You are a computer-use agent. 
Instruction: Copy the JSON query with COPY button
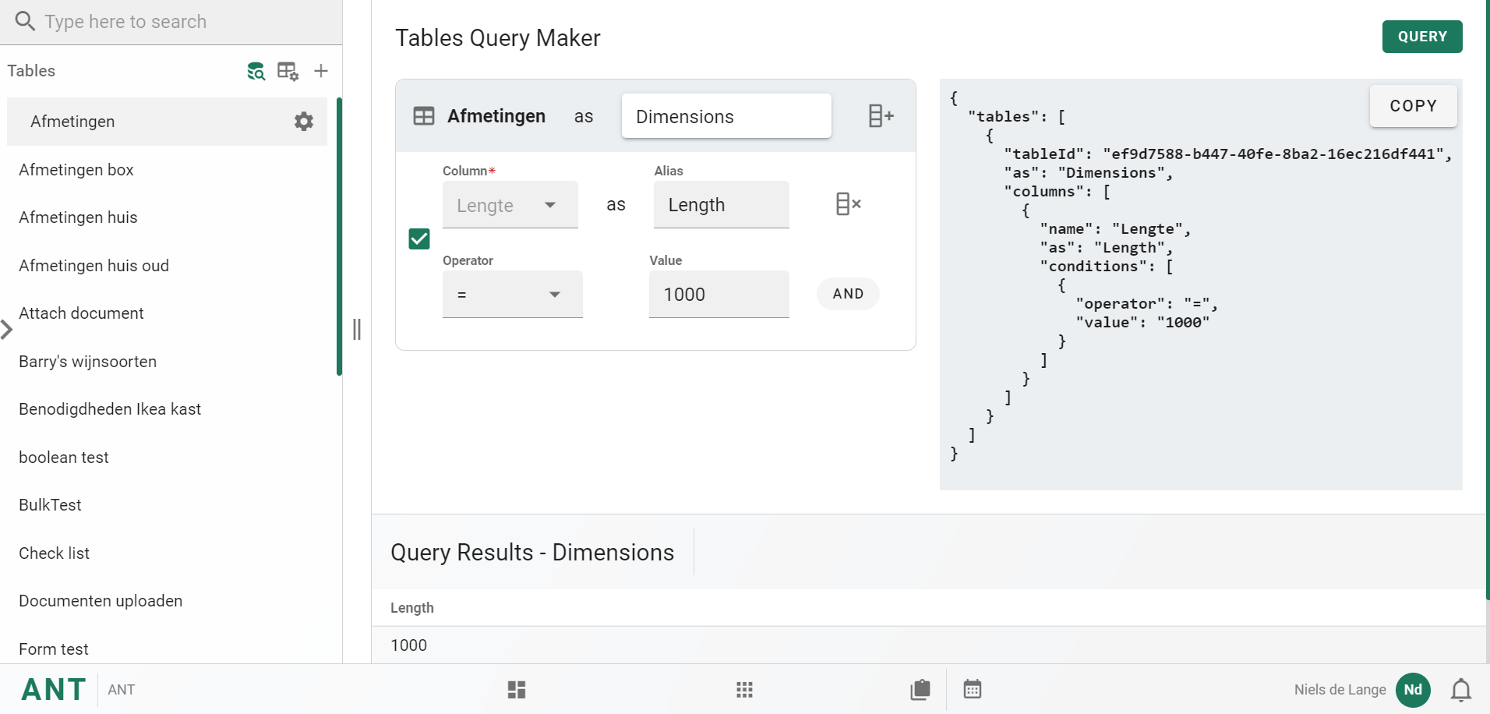[x=1412, y=106]
